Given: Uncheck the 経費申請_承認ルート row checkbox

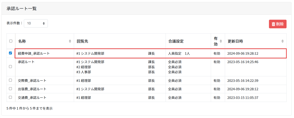Looking at the screenshot, I should [11, 53].
